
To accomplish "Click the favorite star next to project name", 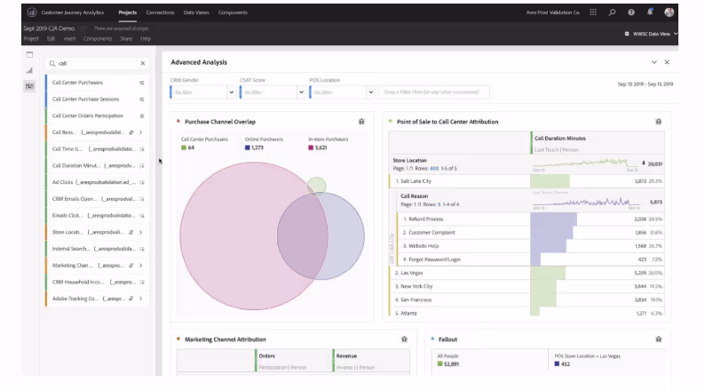I will click(83, 28).
